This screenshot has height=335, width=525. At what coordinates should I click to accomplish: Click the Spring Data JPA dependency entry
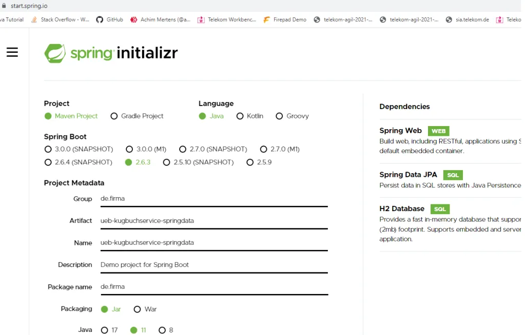click(x=451, y=180)
